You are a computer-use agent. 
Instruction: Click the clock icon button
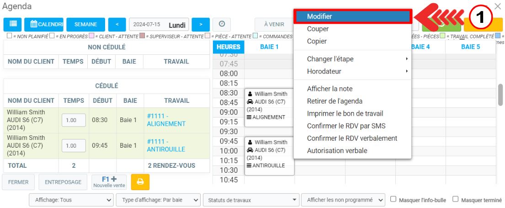[x=222, y=24]
